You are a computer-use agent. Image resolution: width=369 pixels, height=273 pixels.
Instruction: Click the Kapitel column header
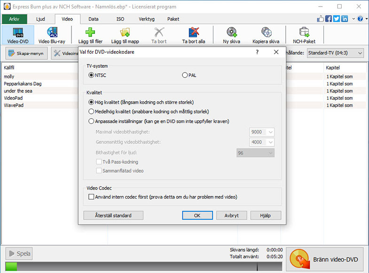(x=333, y=68)
